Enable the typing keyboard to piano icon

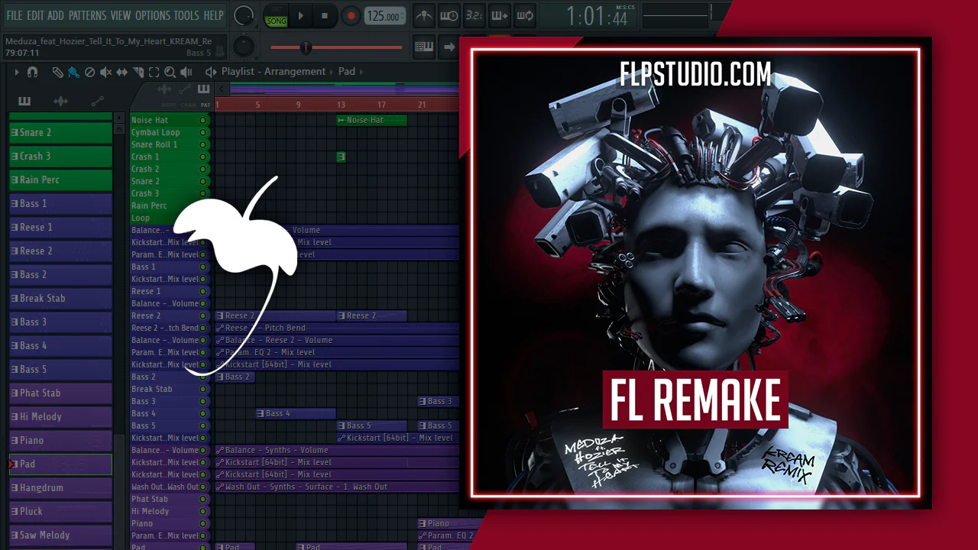pos(424,47)
